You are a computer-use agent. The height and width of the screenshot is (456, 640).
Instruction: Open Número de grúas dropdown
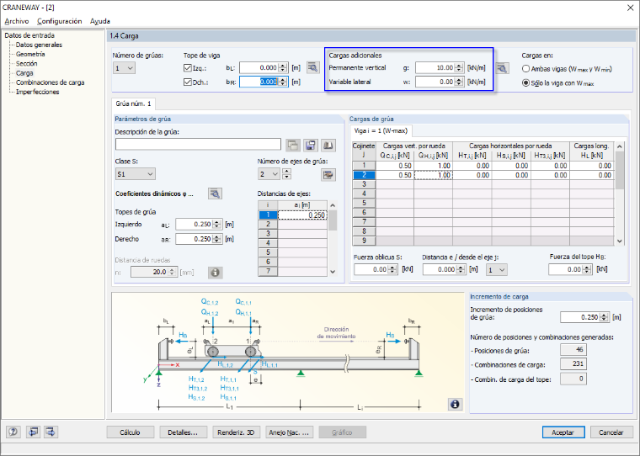124,68
